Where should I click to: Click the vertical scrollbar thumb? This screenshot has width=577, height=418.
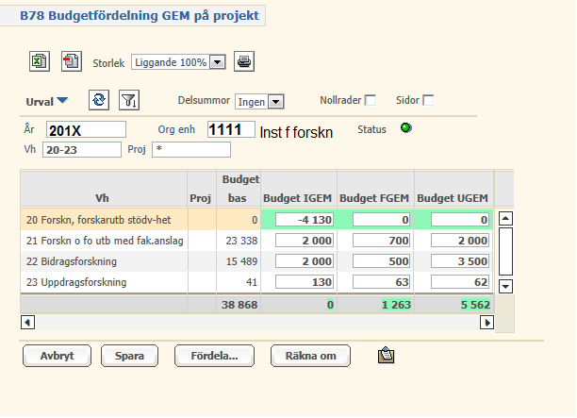pos(505,252)
